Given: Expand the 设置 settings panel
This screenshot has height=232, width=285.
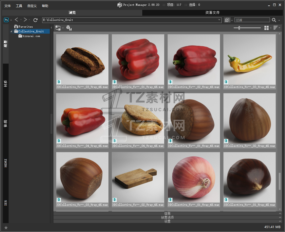Looking at the screenshot, I should click(x=167, y=221).
